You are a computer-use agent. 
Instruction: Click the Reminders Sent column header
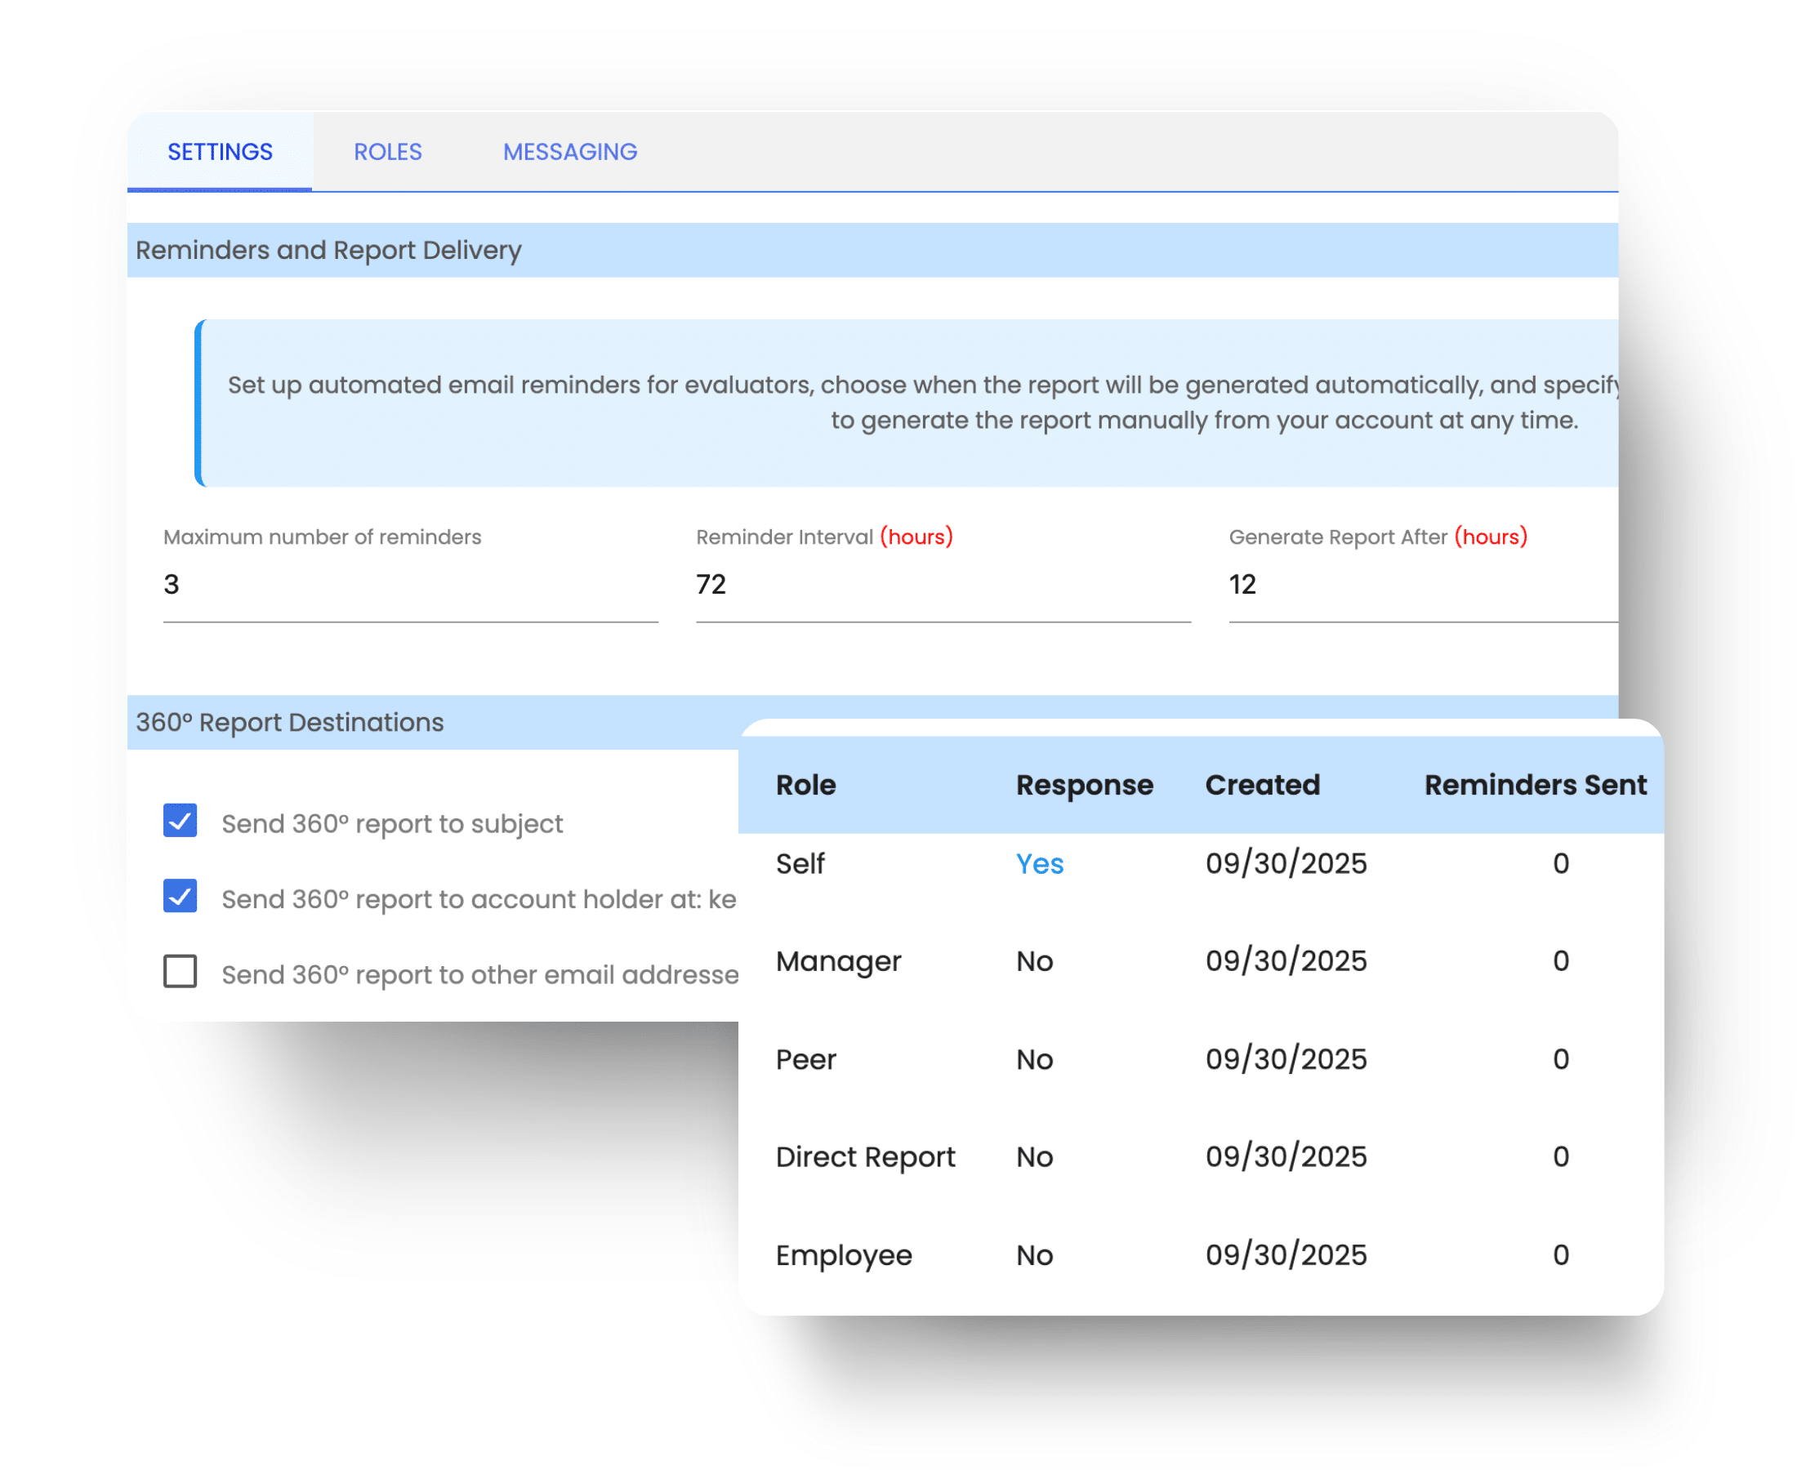[x=1535, y=785]
